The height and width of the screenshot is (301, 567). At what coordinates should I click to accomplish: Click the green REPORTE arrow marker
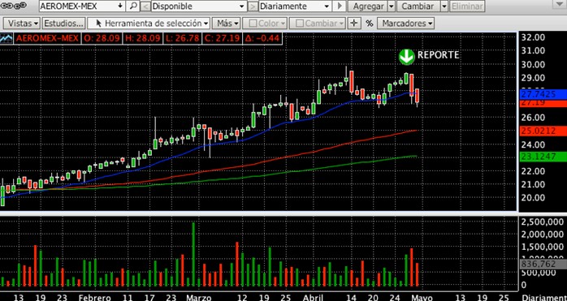point(407,57)
